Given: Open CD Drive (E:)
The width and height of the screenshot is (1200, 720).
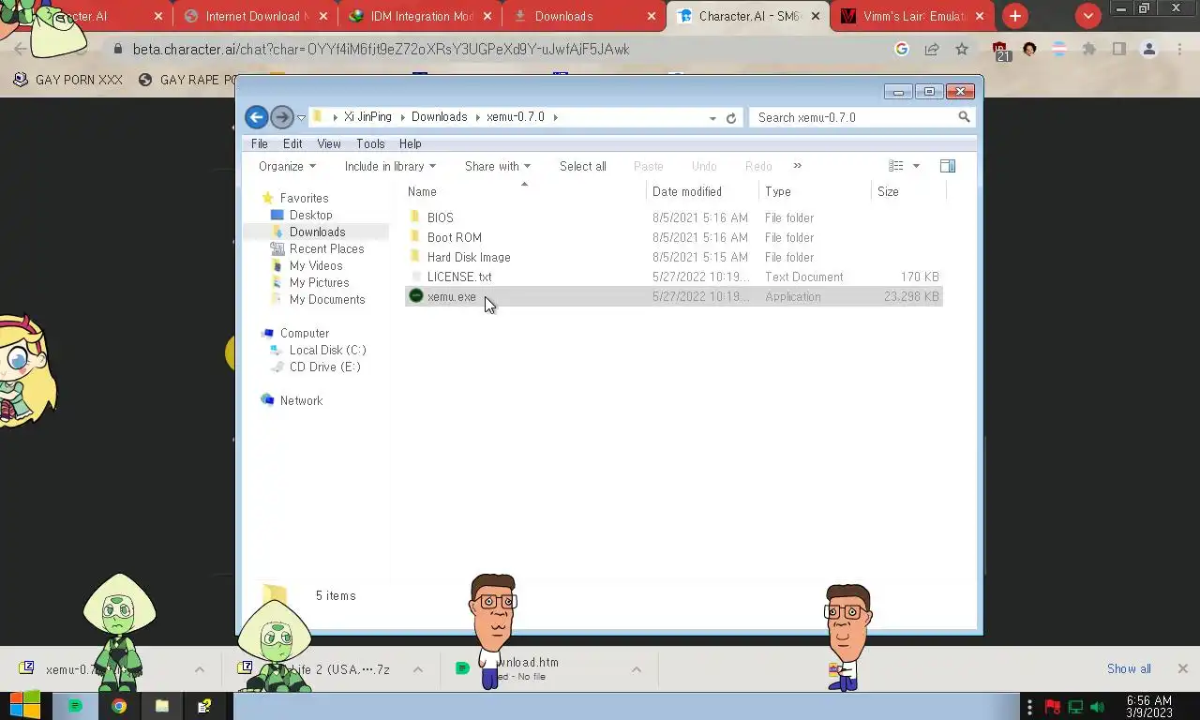Looking at the screenshot, I should 324,367.
